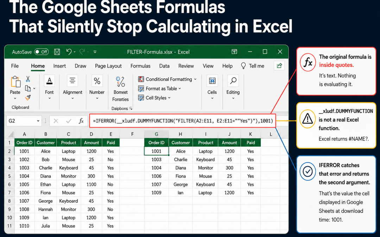Image resolution: width=380 pixels, height=237 pixels.
Task: Switch to the Draw ribbon tab
Action: pyautogui.click(x=81, y=66)
